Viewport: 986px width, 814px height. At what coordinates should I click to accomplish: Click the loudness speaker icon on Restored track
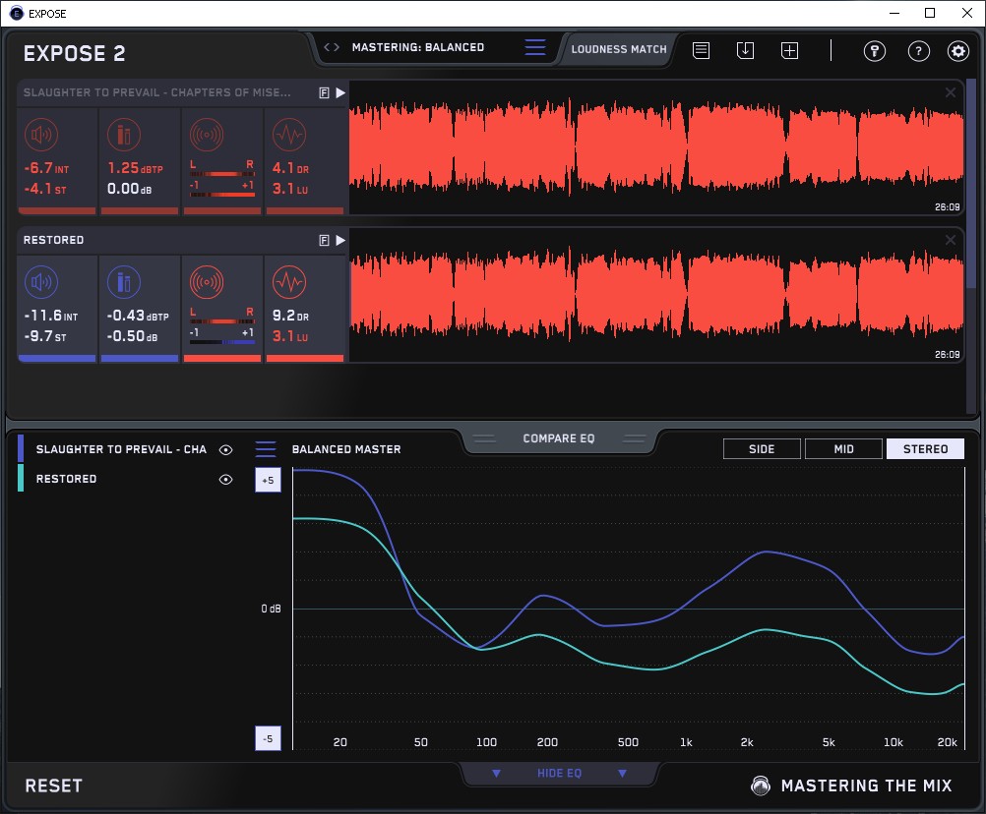[x=40, y=283]
